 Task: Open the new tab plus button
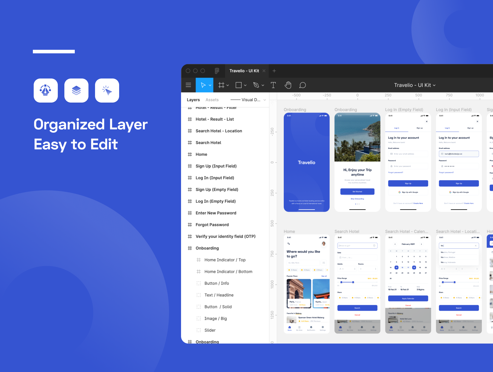(x=274, y=71)
